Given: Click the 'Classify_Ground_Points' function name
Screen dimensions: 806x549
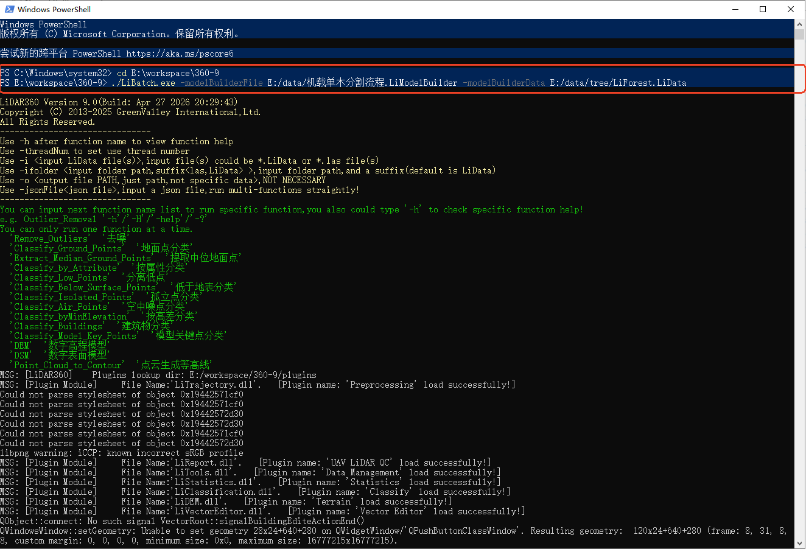Looking at the screenshot, I should pos(68,248).
